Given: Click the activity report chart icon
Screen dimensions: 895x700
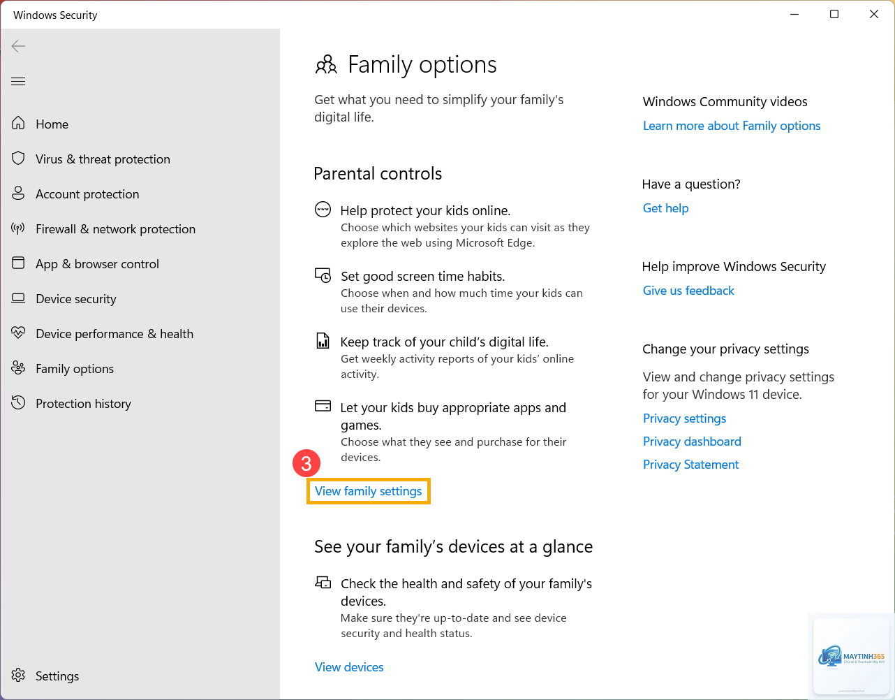Looking at the screenshot, I should click(x=323, y=341).
